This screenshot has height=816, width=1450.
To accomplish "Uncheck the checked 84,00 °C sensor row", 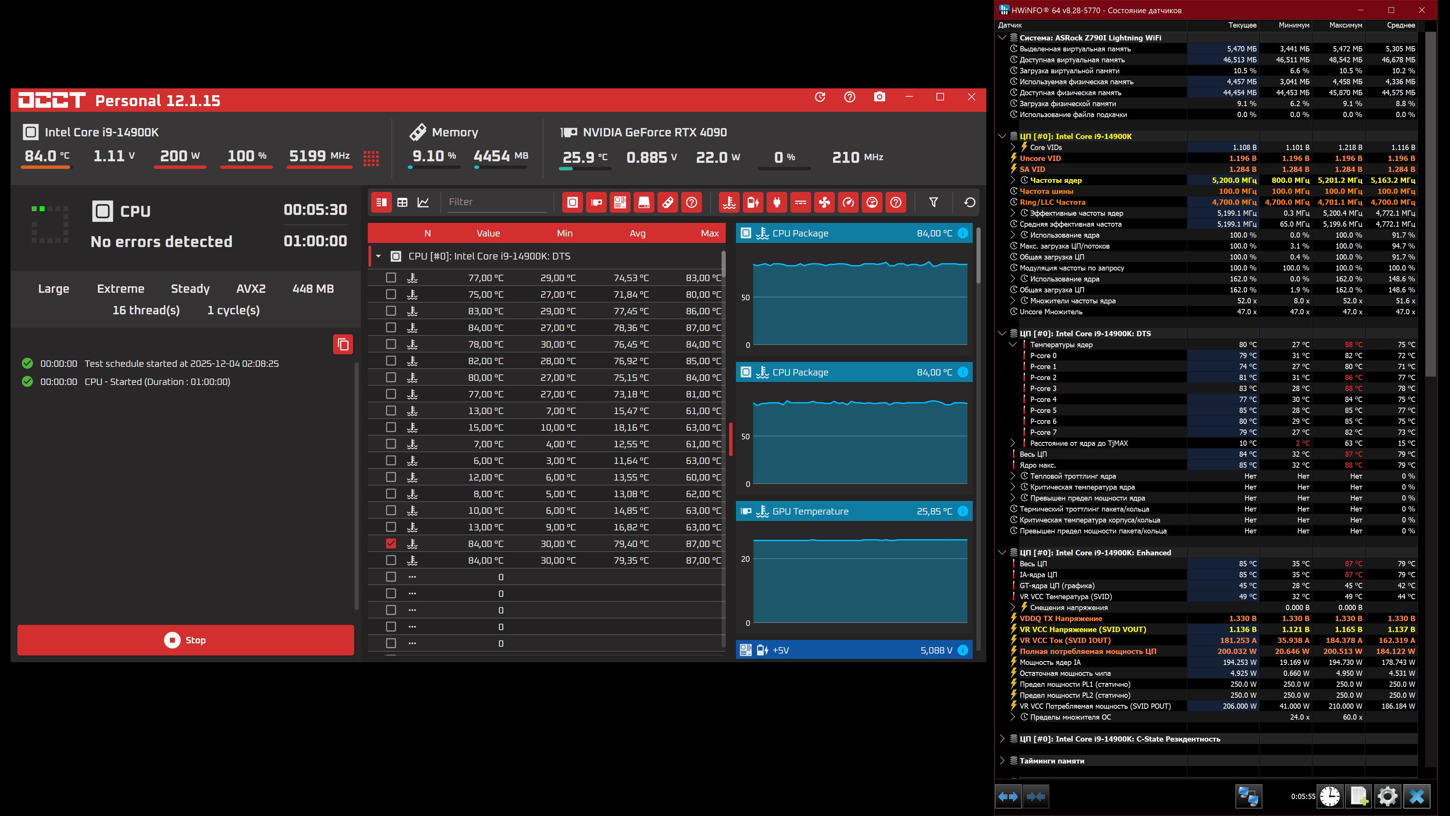I will 391,544.
